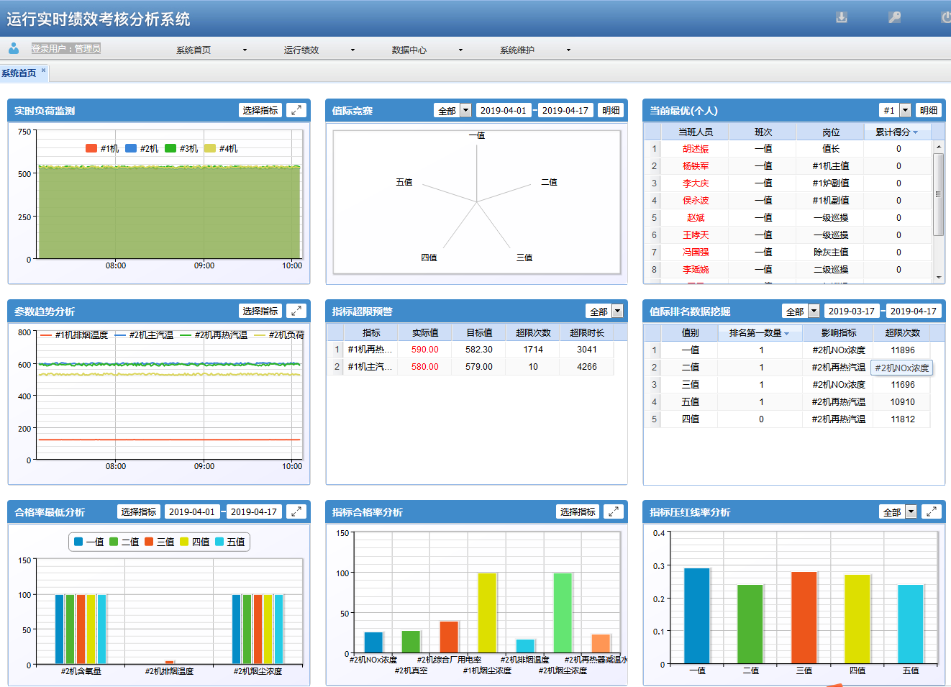Click the key icon to change password

pyautogui.click(x=894, y=17)
